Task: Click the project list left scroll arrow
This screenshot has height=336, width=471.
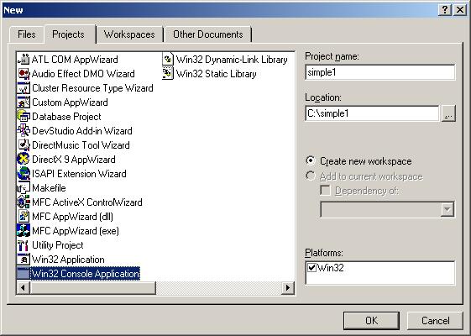Action: (x=24, y=288)
